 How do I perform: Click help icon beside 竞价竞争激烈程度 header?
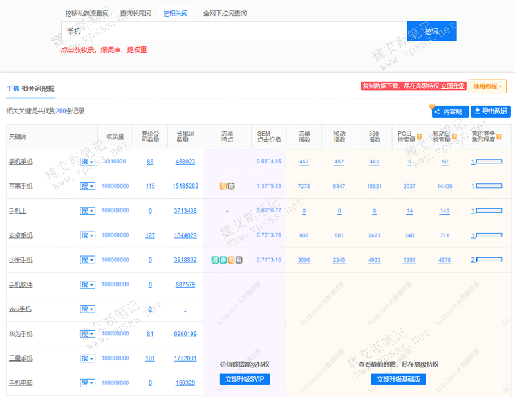pos(499,136)
